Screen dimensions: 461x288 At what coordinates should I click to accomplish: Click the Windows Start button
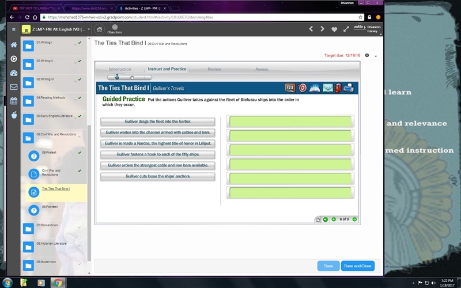(7, 283)
